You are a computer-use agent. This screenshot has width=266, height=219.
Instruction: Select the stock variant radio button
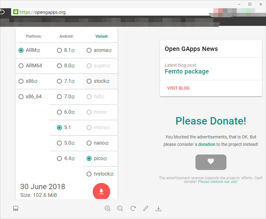(x=89, y=81)
